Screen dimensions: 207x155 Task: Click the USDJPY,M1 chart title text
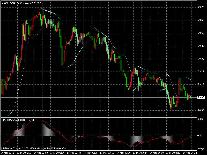pyautogui.click(x=22, y=3)
